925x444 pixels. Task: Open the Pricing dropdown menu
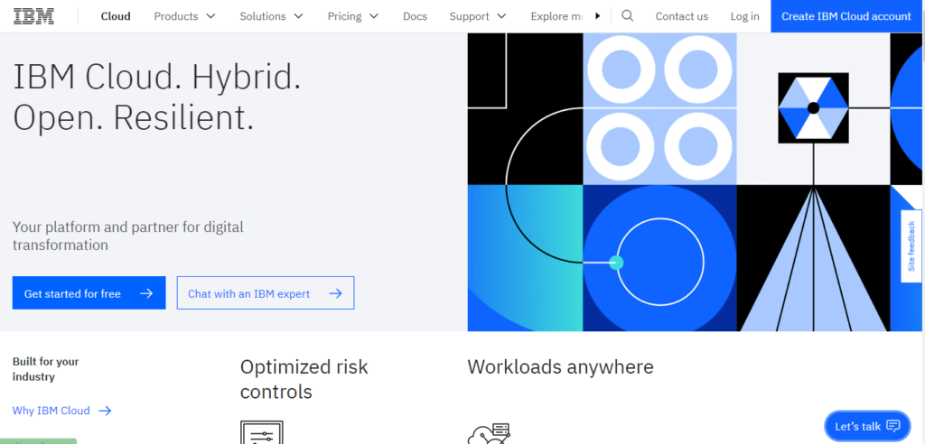(x=353, y=16)
